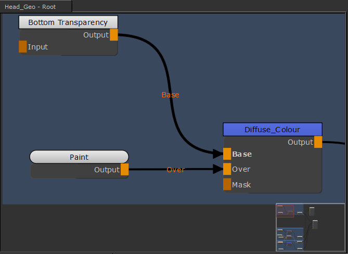Screen dimensions: 348x254
Task: Click the Paint node's Output port
Action: (124, 170)
